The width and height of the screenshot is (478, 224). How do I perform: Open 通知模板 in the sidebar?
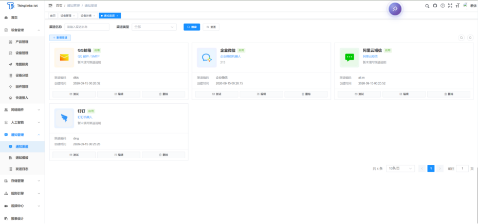tap(22, 158)
